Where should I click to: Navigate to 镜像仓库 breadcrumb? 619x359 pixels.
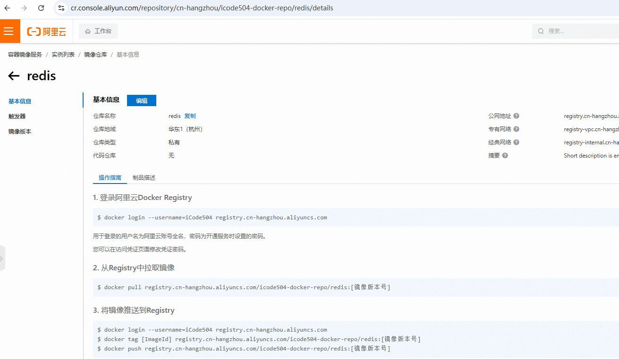coord(95,55)
